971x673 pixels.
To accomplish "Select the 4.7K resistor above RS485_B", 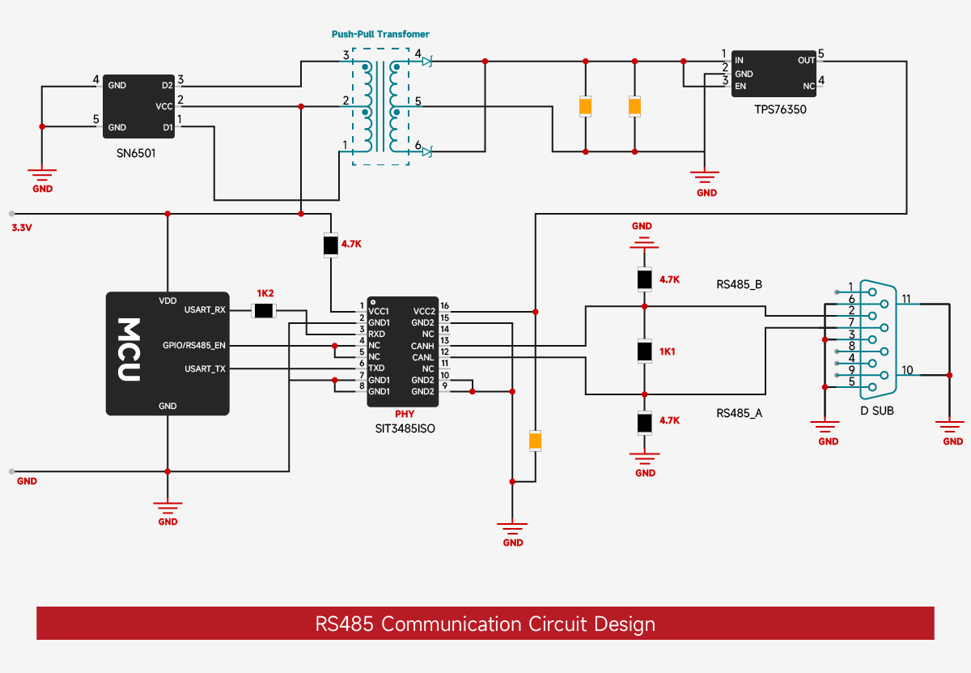I will (x=644, y=279).
